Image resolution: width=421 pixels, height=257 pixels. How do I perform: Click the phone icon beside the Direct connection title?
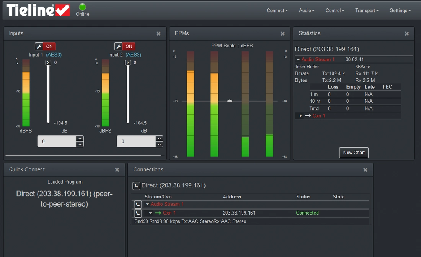point(136,185)
